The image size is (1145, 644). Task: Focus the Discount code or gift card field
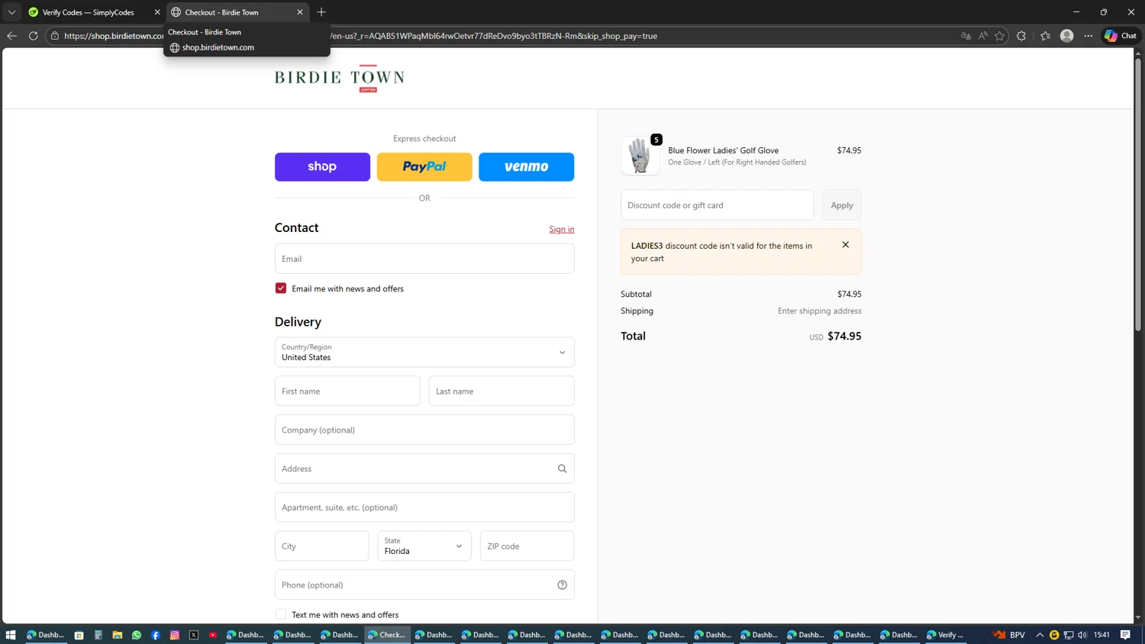tap(718, 205)
